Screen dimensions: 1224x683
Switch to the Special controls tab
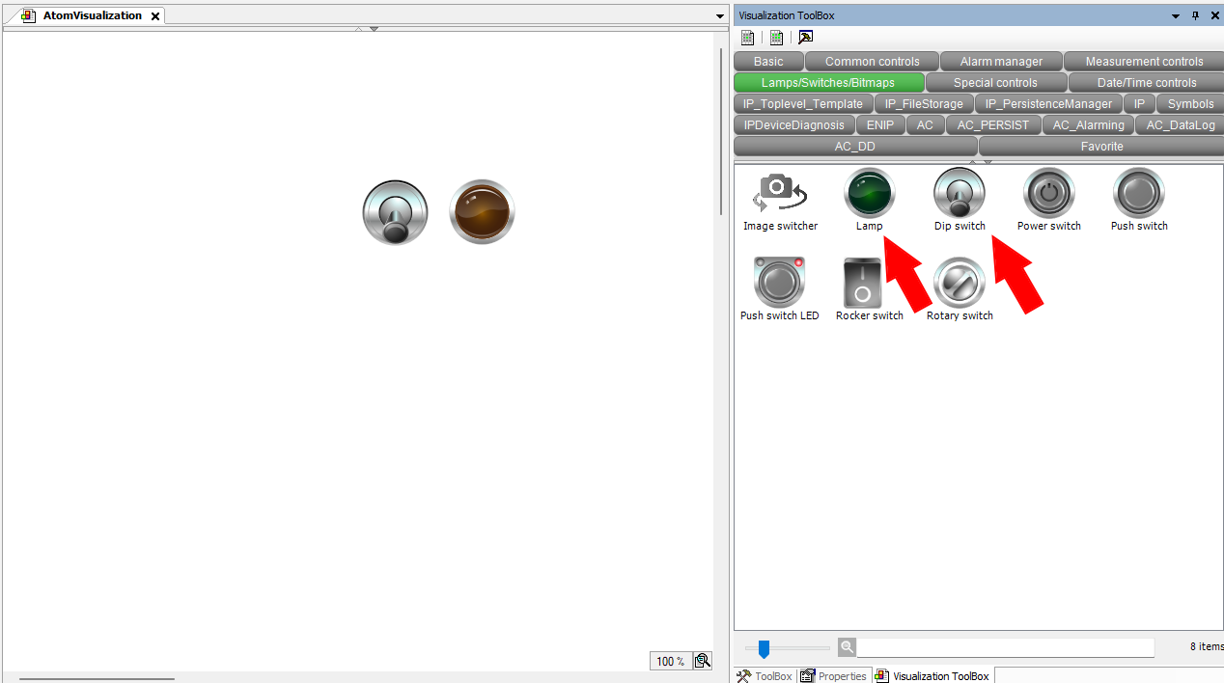[995, 82]
